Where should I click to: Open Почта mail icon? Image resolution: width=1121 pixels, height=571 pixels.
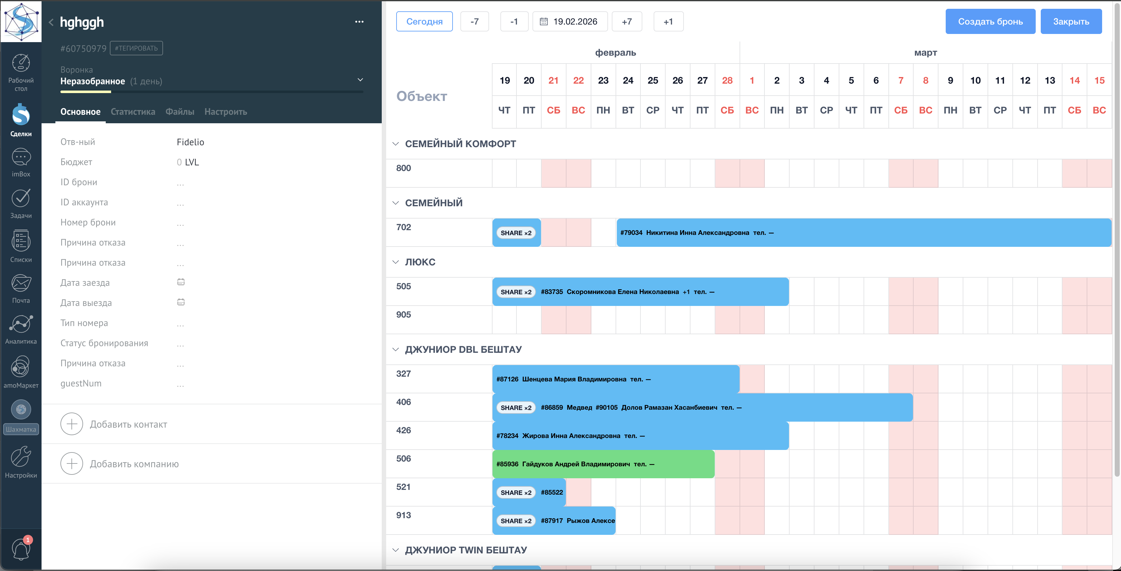(21, 284)
